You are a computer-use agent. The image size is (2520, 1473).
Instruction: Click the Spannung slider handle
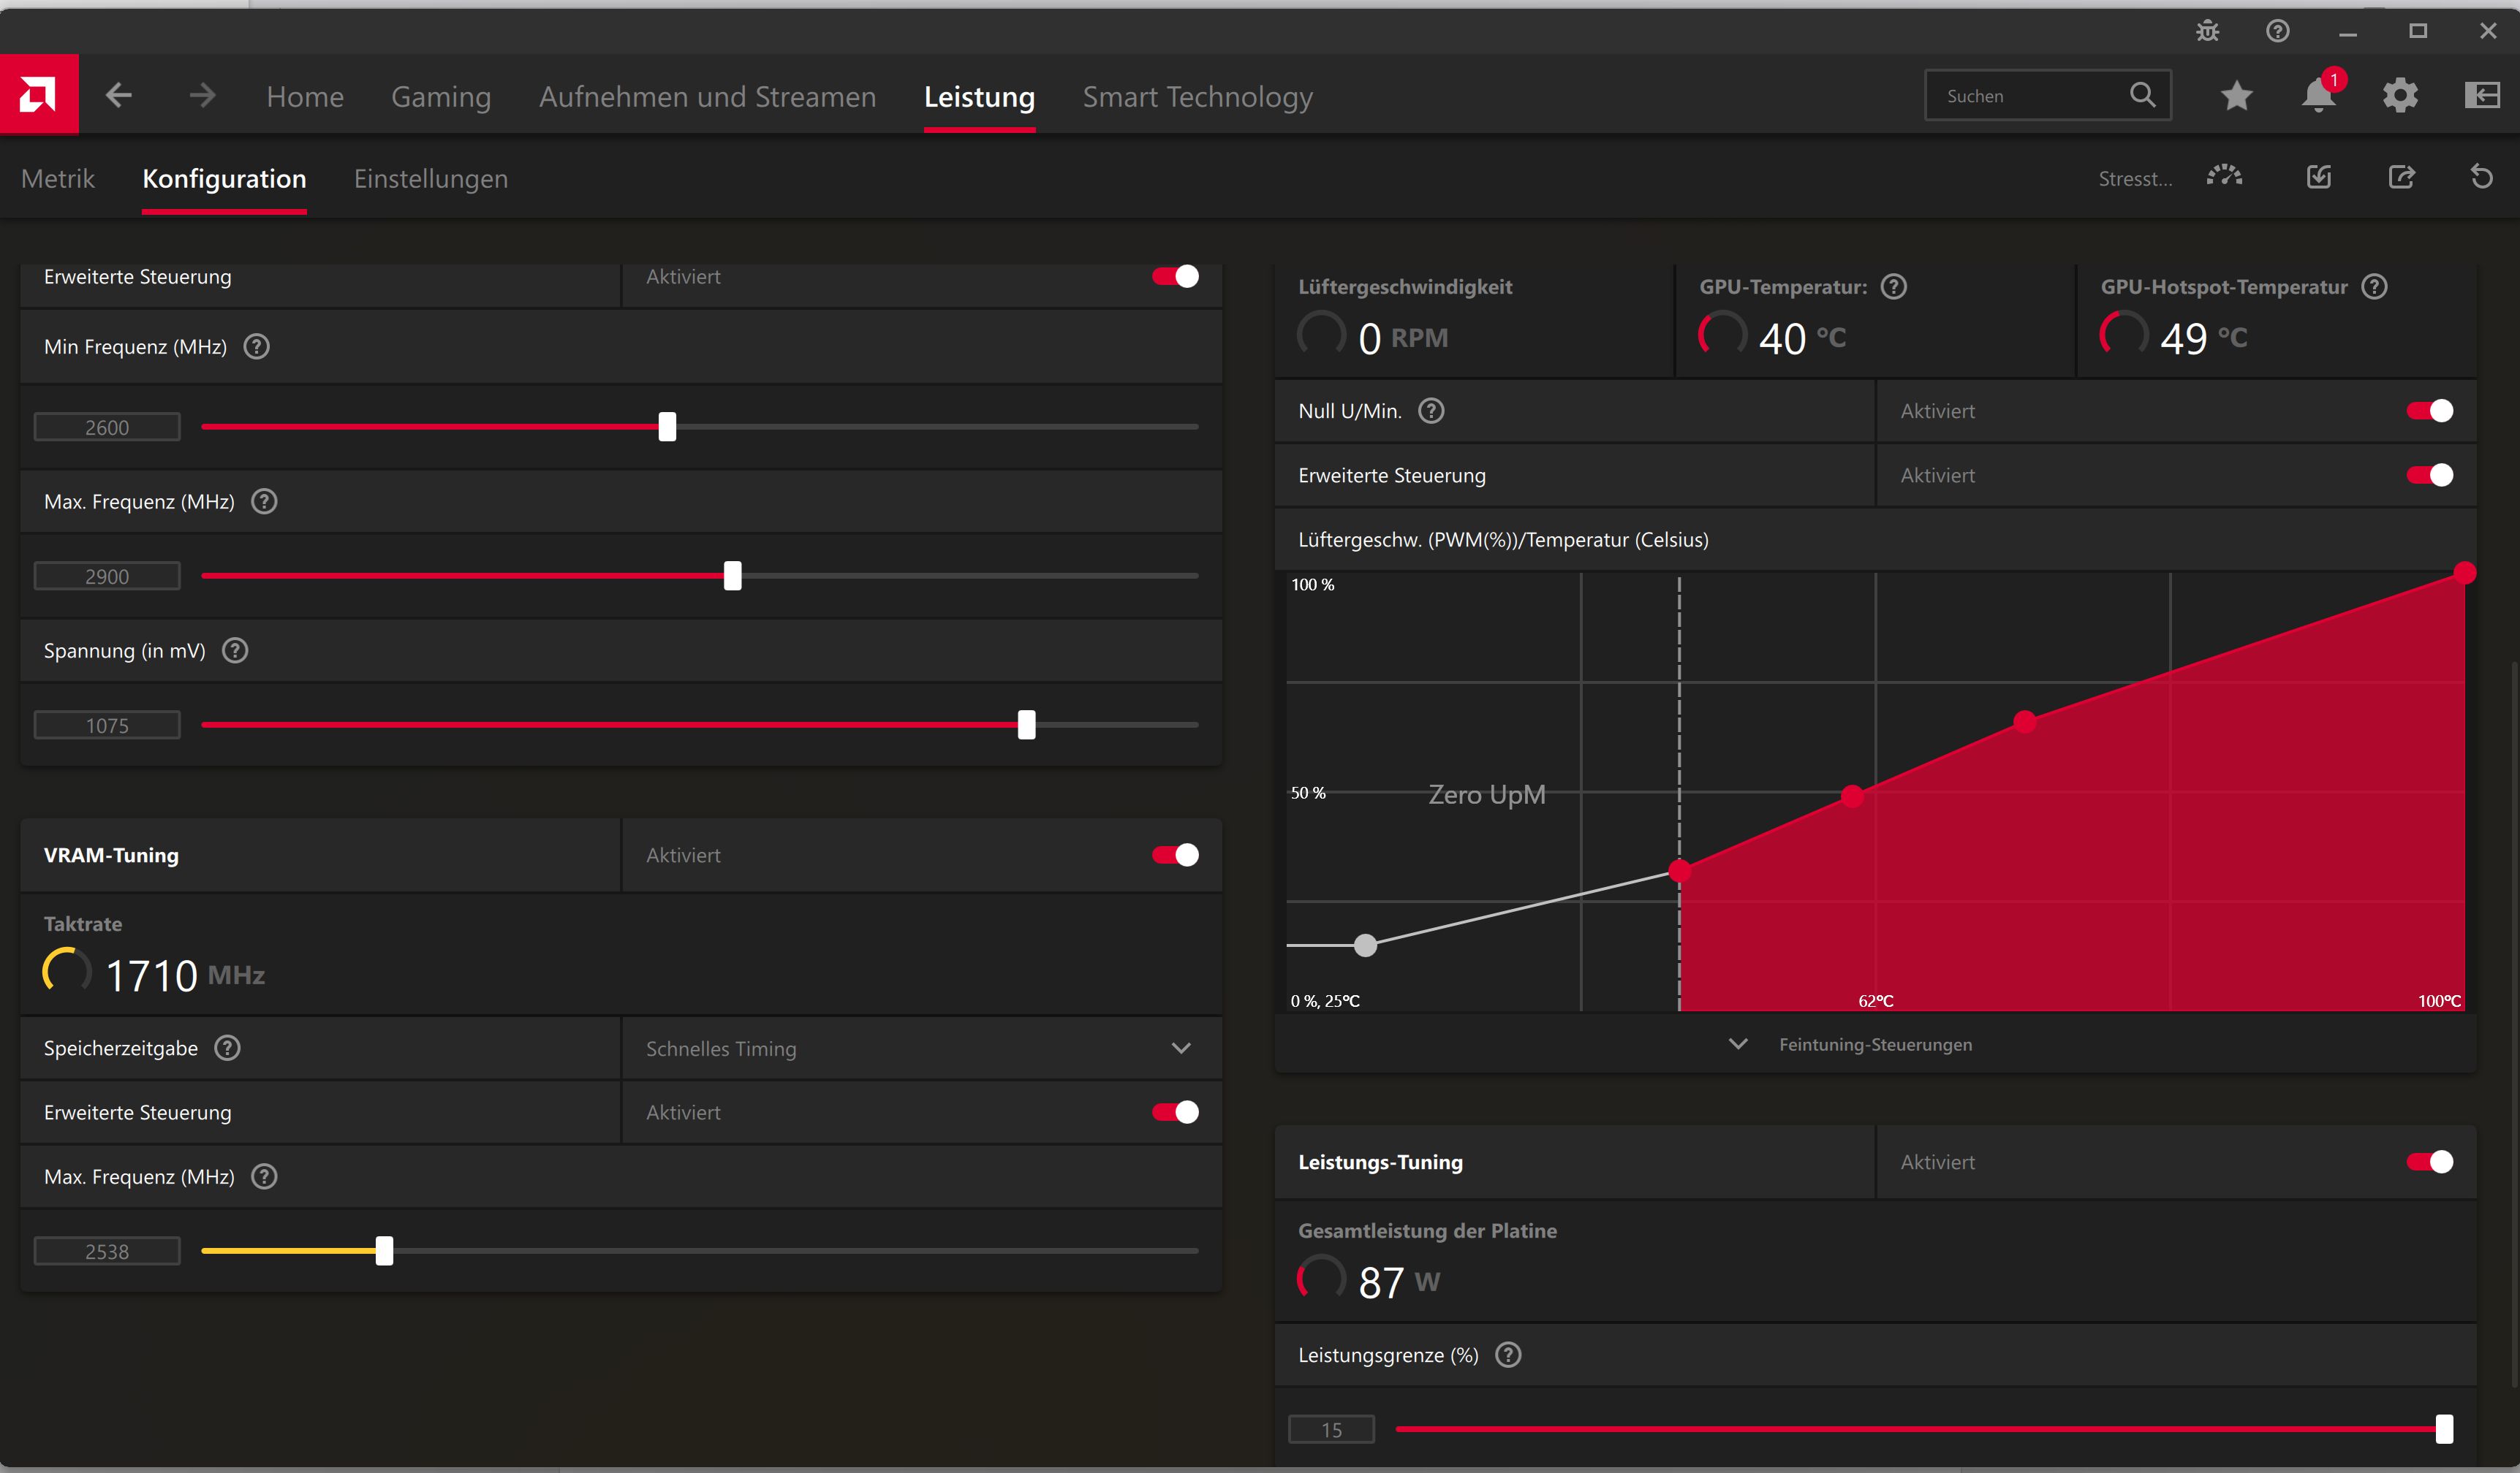(x=1027, y=725)
